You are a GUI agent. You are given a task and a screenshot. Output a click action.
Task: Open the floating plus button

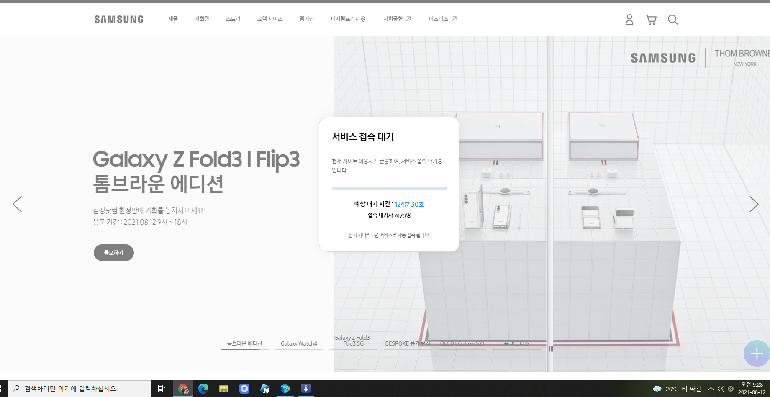tap(757, 354)
